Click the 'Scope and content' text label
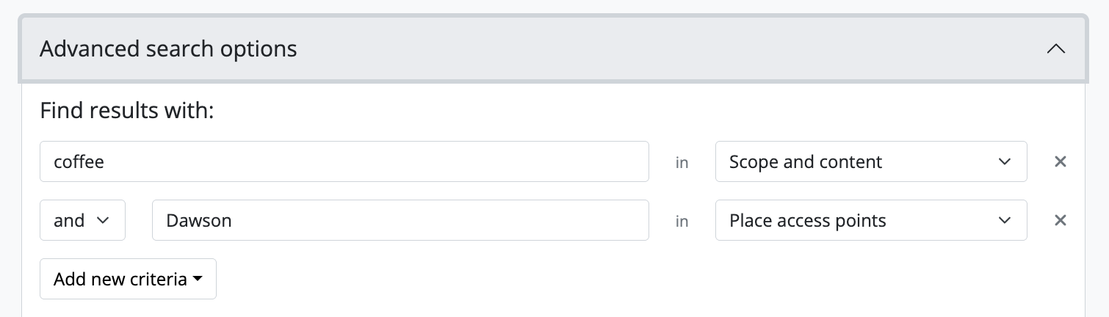This screenshot has height=317, width=1109. (x=806, y=162)
